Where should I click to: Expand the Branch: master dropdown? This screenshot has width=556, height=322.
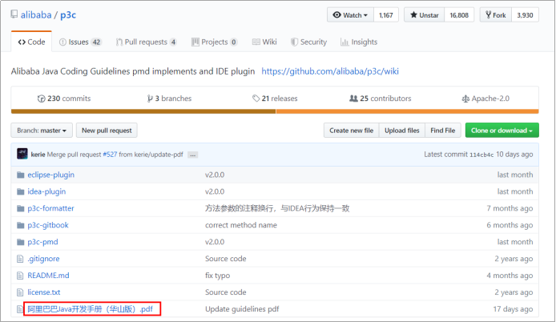click(x=42, y=130)
